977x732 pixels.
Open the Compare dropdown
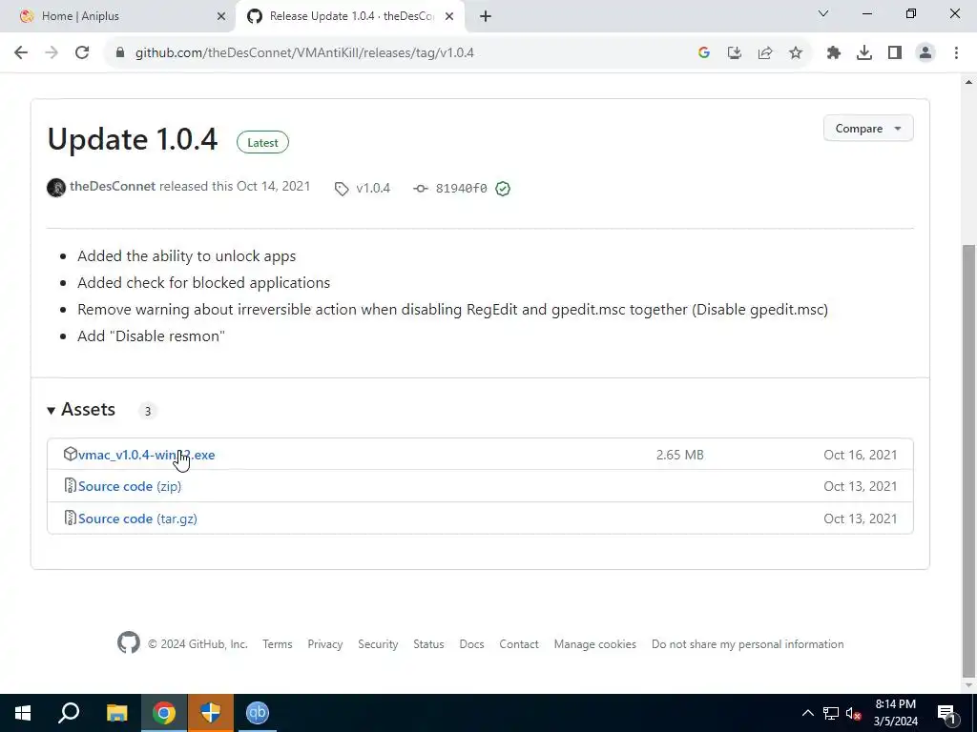click(868, 129)
